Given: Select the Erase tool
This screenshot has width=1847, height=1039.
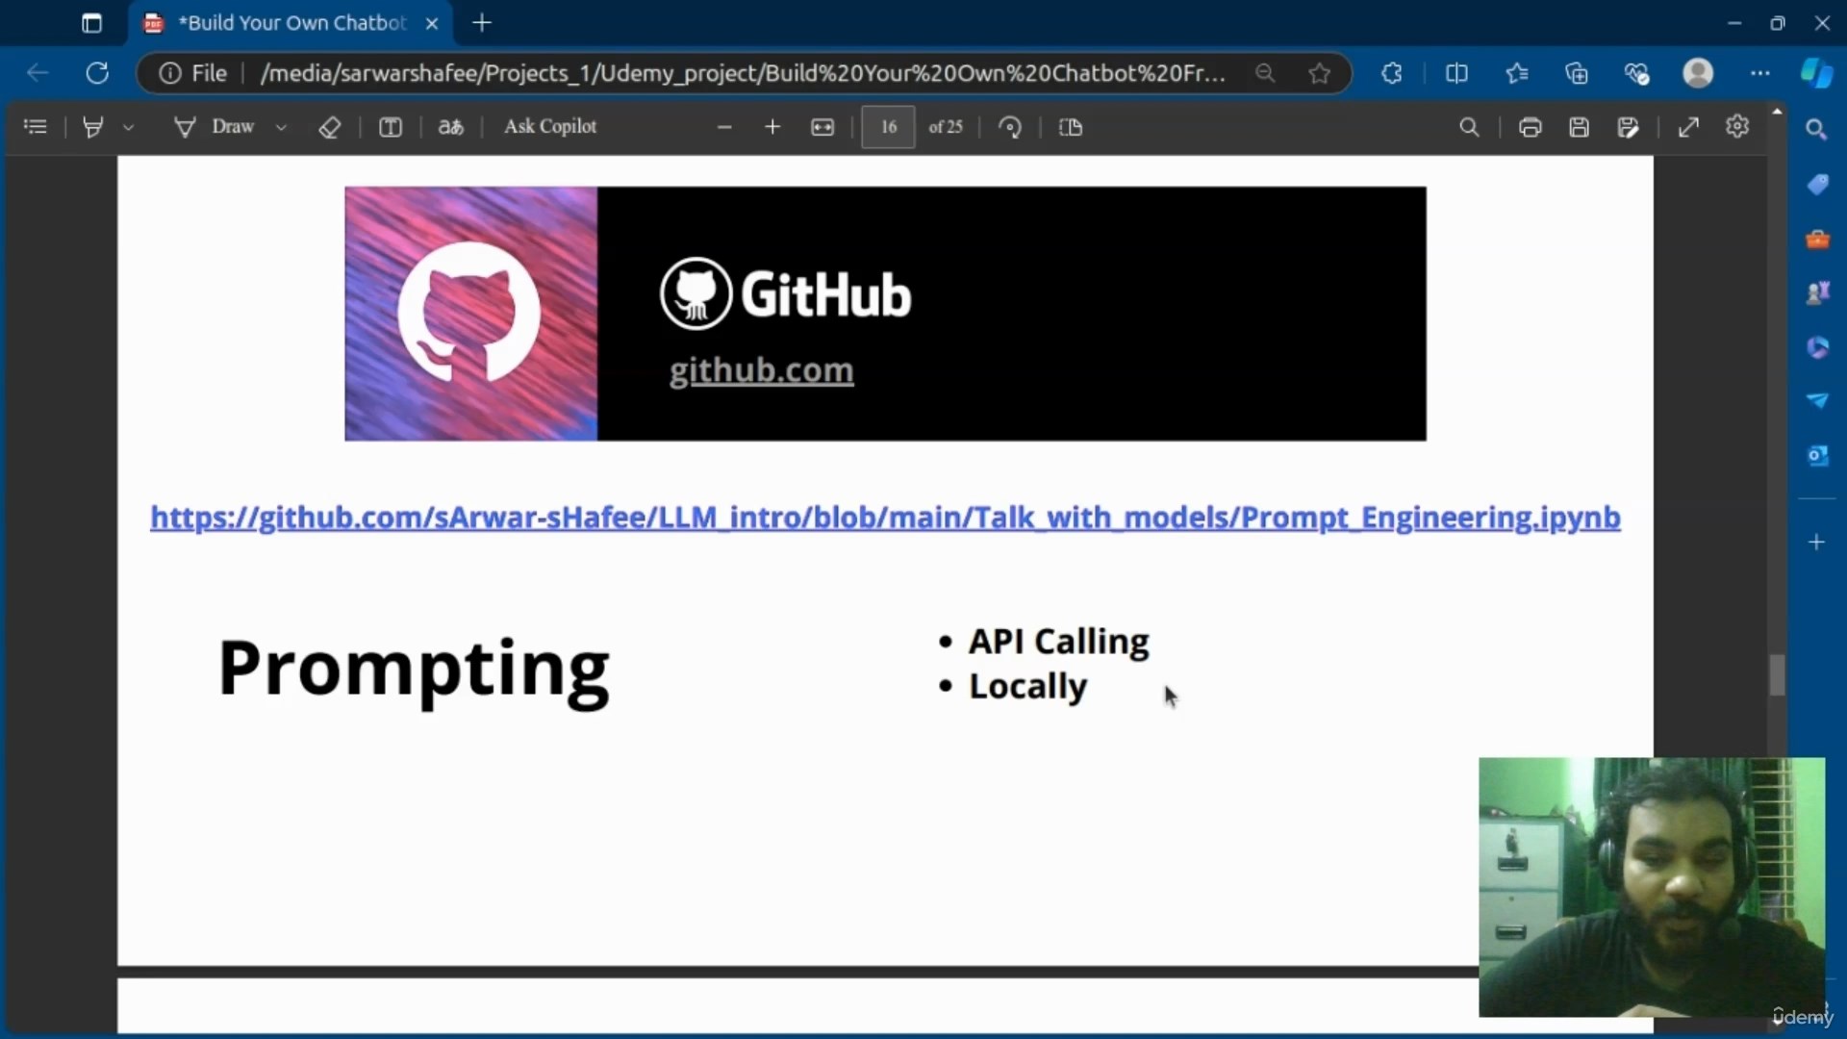Looking at the screenshot, I should tap(330, 127).
